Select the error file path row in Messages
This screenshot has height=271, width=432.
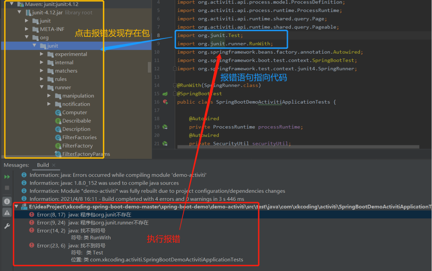pyautogui.click(x=222, y=207)
